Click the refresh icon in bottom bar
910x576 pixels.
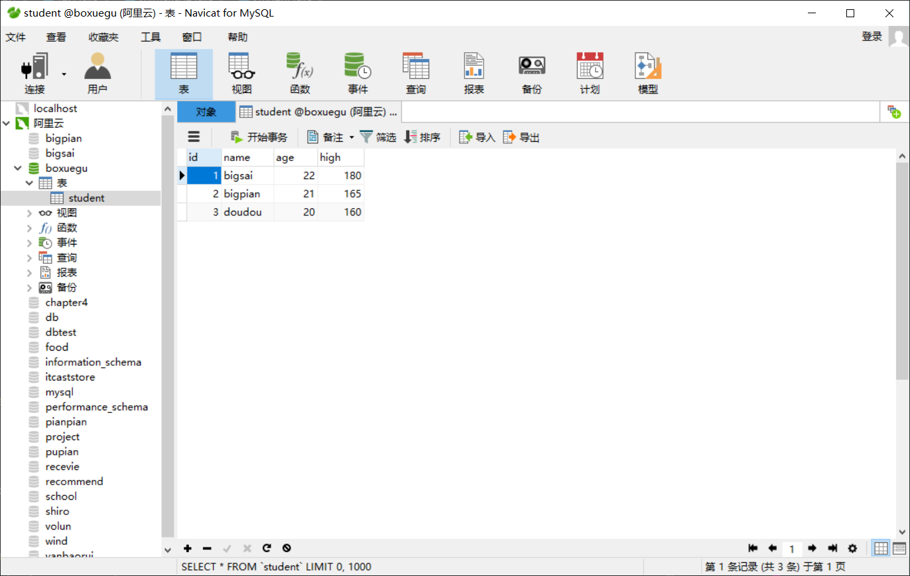[267, 548]
